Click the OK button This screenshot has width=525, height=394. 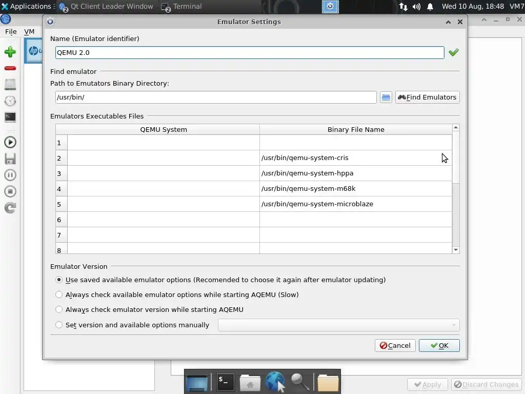pos(439,345)
